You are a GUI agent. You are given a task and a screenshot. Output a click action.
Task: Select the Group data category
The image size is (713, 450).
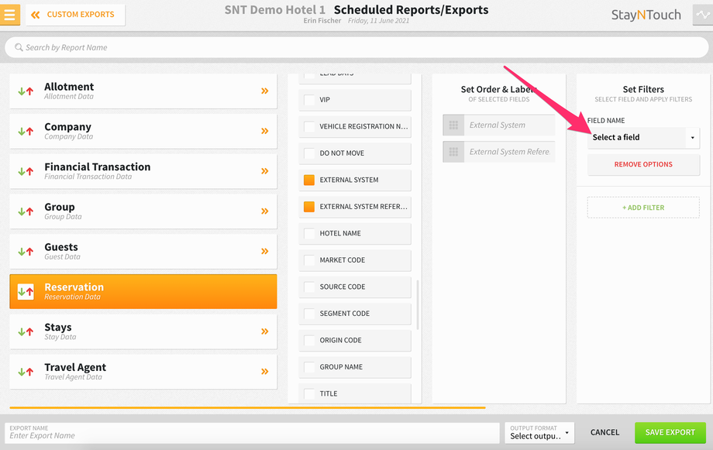[143, 211]
